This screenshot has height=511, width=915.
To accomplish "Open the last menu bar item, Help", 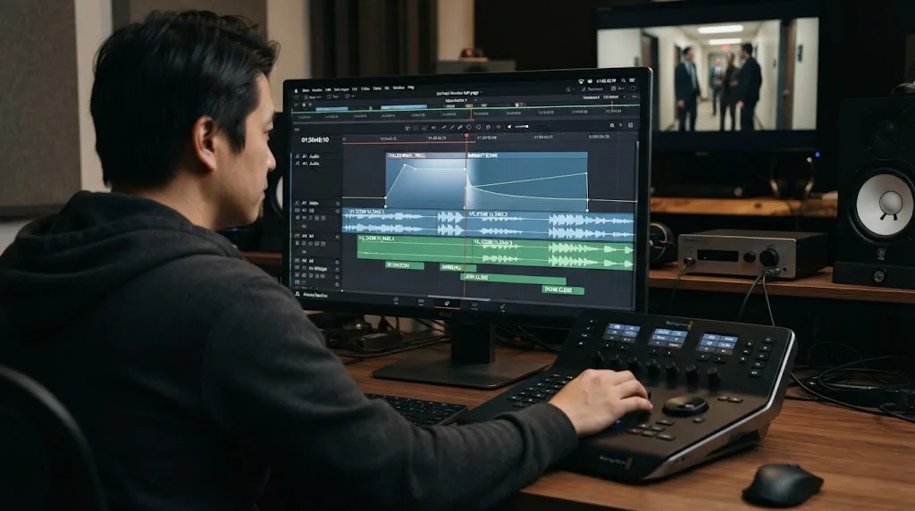I will pyautogui.click(x=411, y=88).
